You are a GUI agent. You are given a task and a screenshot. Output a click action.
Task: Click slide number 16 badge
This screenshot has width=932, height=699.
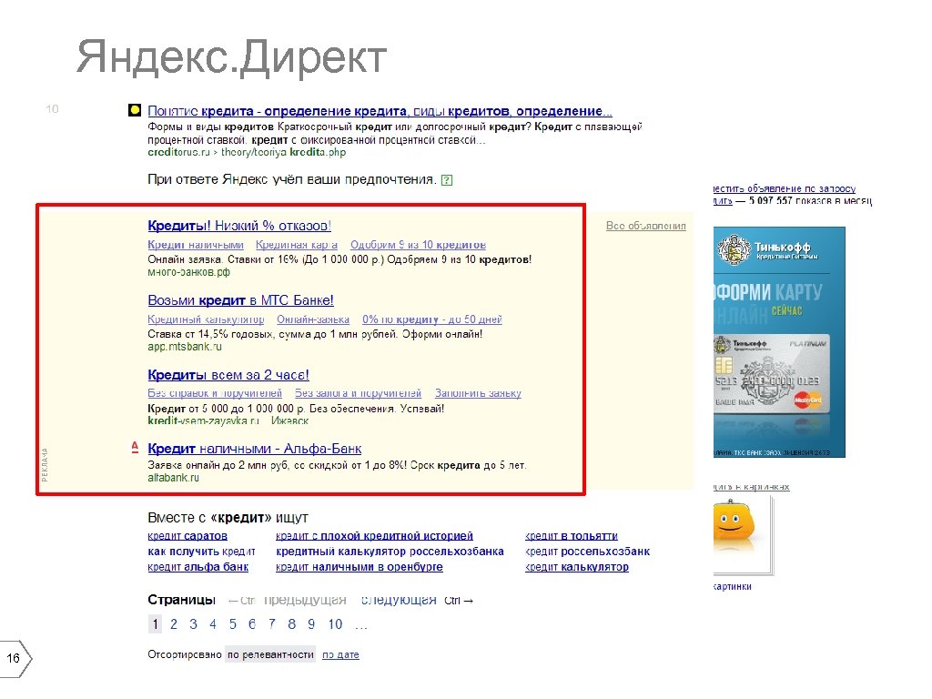[15, 659]
